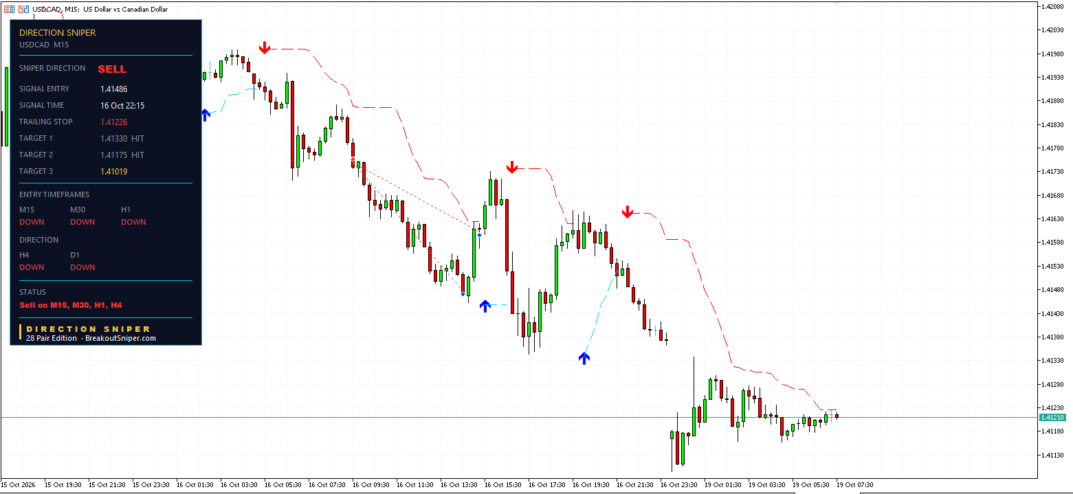Screen dimensions: 1073x494
Task: Click the ENTRY TIMEFRAMES section label
Action: pyautogui.click(x=54, y=194)
